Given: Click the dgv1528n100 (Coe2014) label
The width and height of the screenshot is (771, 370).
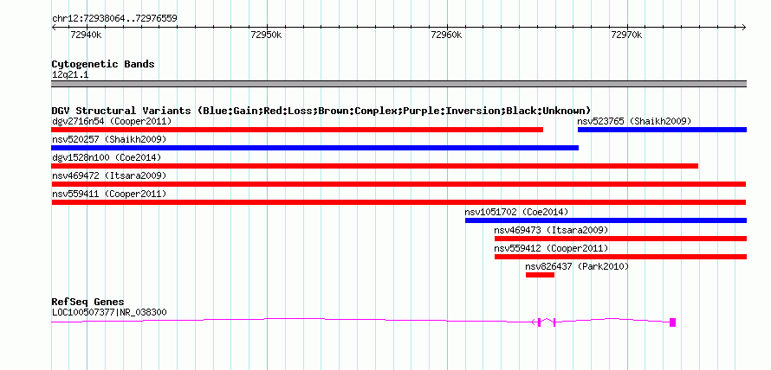Looking at the screenshot, I should click(107, 157).
